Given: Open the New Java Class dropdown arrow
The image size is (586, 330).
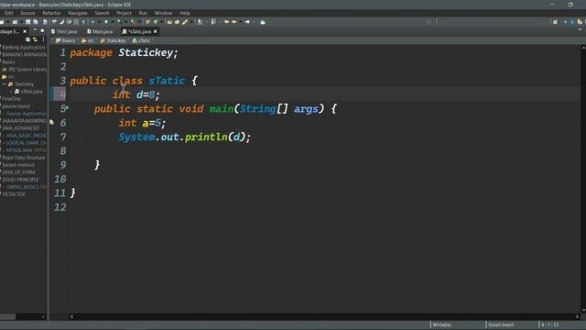Looking at the screenshot, I should [x=161, y=22].
